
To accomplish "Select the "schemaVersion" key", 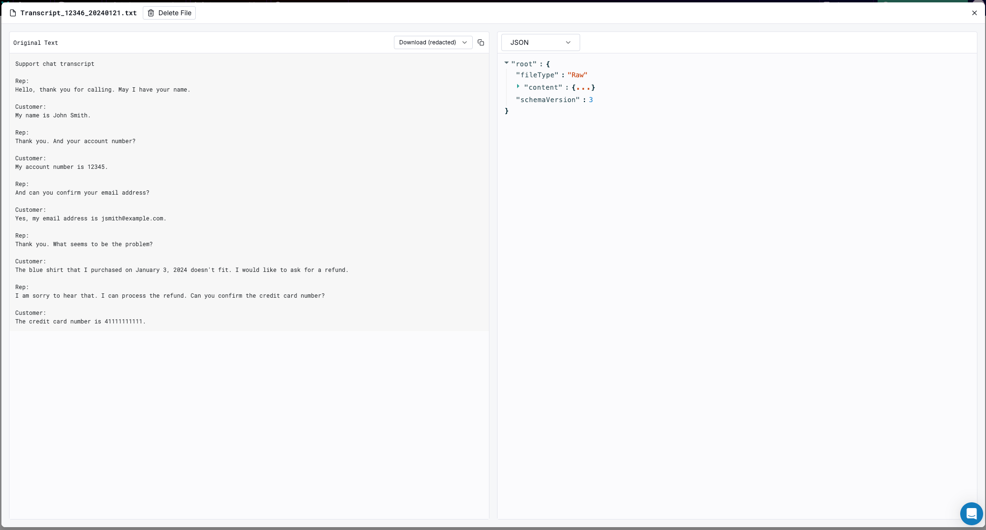I will coord(547,100).
